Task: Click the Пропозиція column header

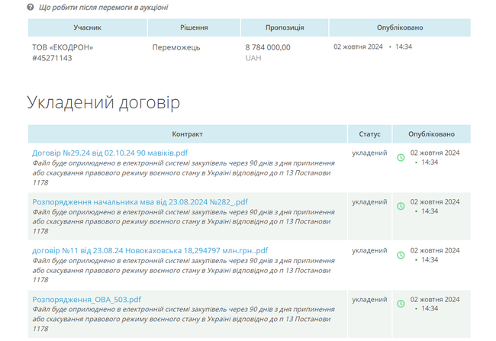Action: tap(284, 27)
